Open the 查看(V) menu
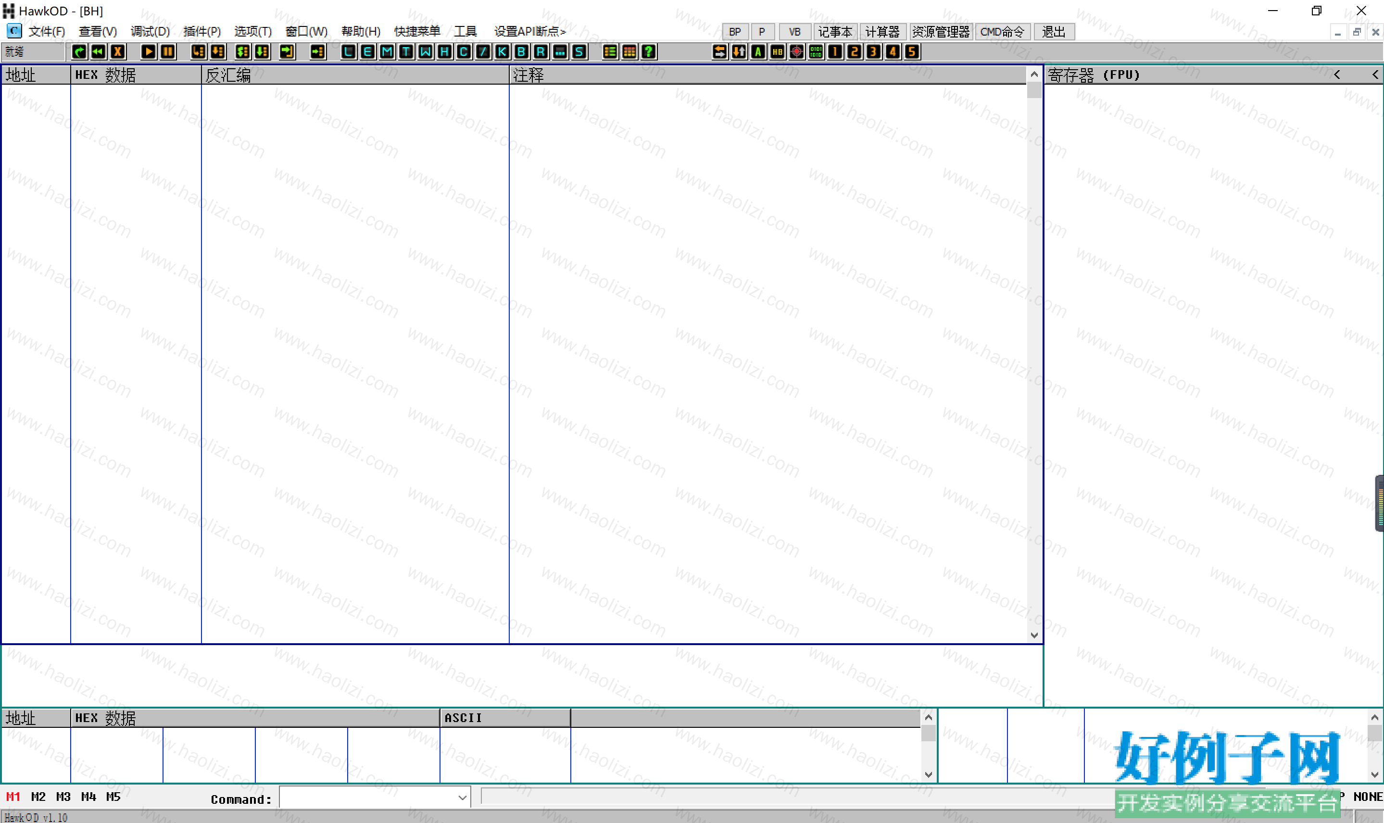Viewport: 1384px width, 823px height. pos(98,32)
